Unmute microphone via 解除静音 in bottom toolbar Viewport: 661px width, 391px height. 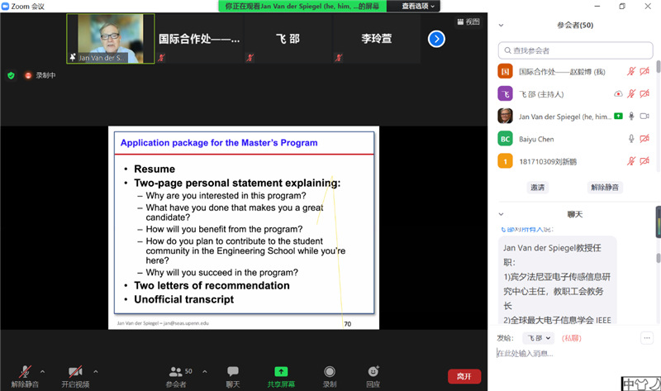26,372
